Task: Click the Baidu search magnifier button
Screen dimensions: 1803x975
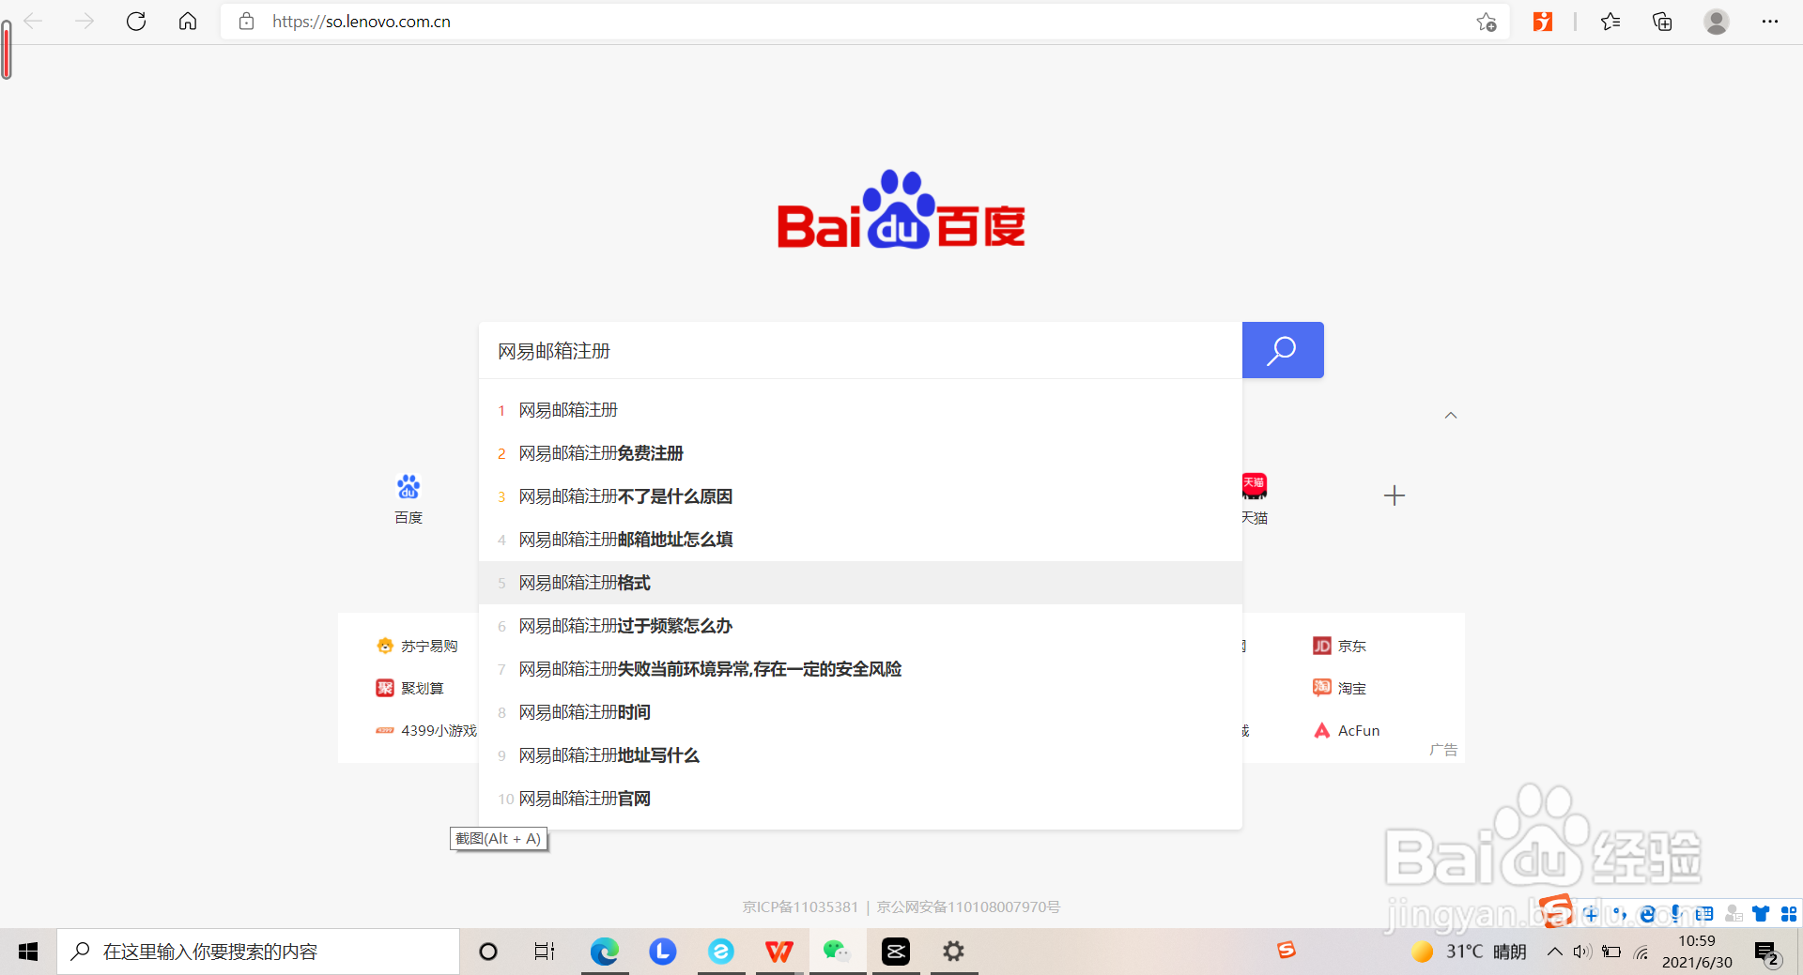Action: pos(1282,350)
